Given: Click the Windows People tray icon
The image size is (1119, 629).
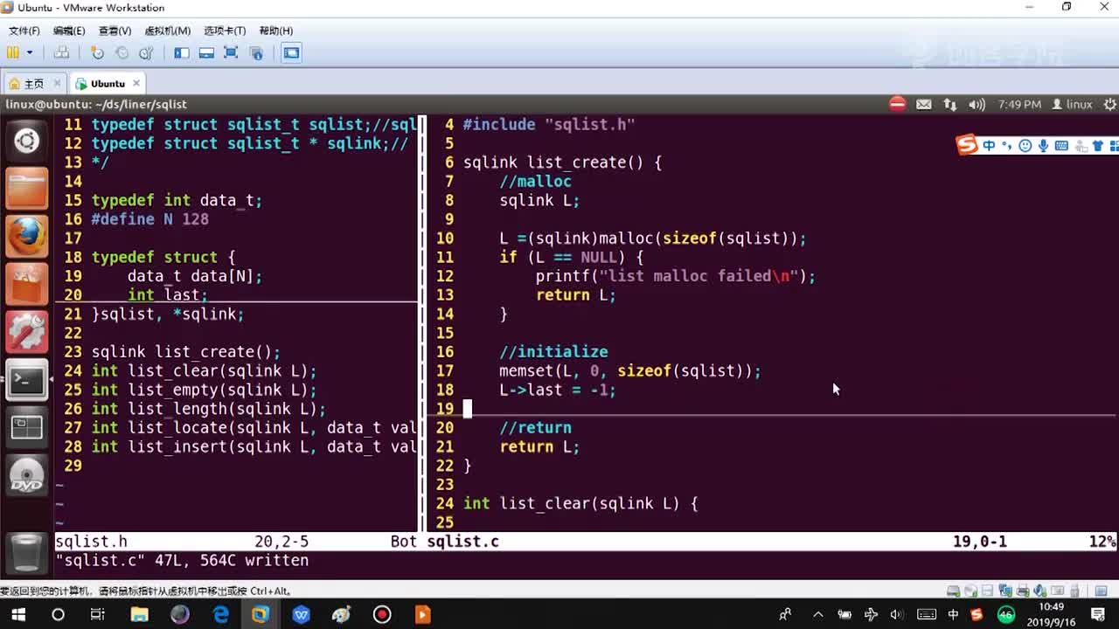Looking at the screenshot, I should 786,614.
